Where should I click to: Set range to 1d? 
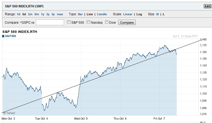click(18, 14)
